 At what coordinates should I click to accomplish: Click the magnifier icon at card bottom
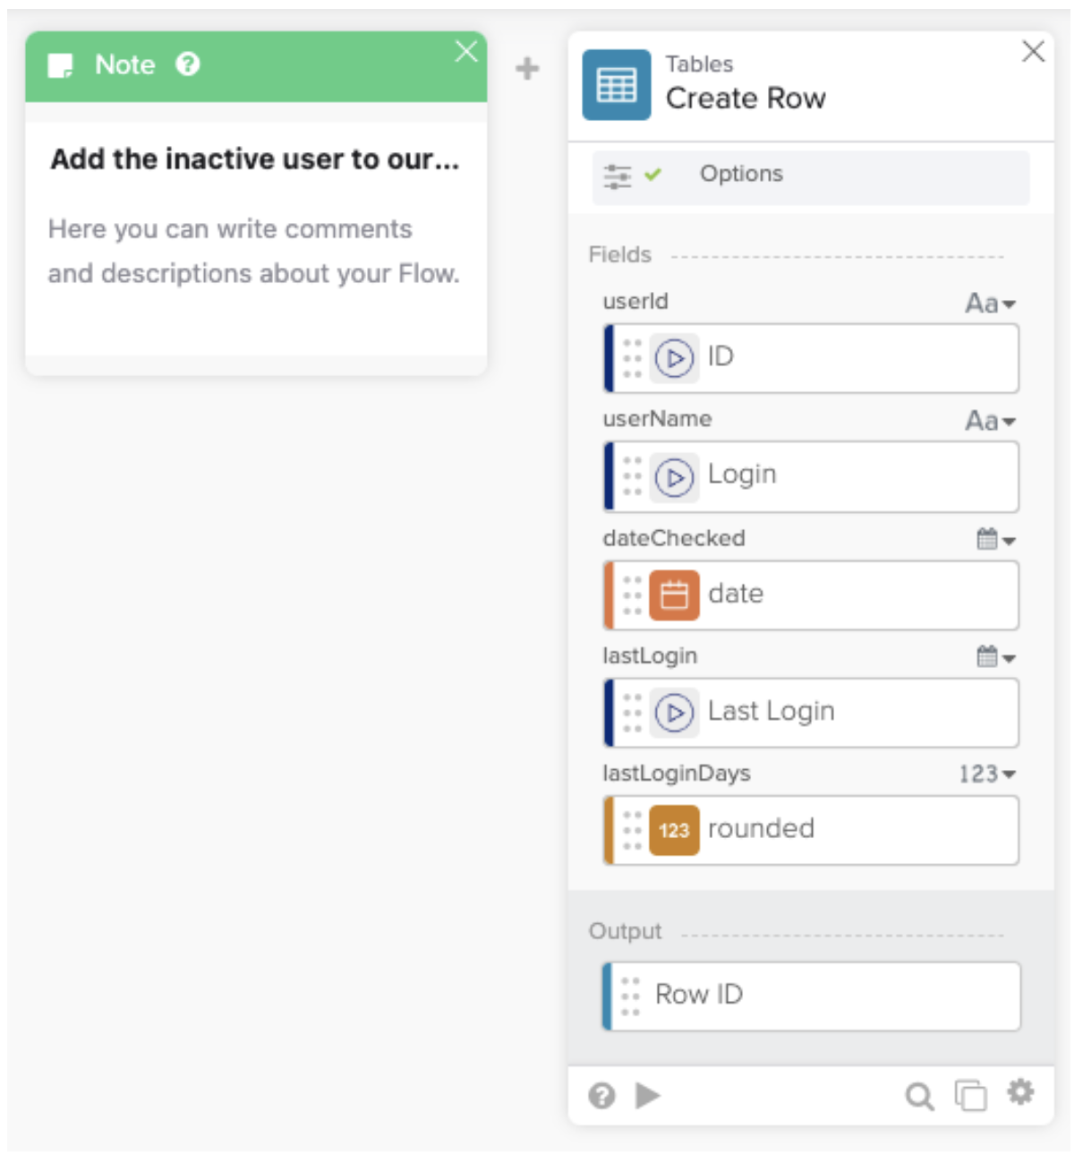tap(919, 1095)
